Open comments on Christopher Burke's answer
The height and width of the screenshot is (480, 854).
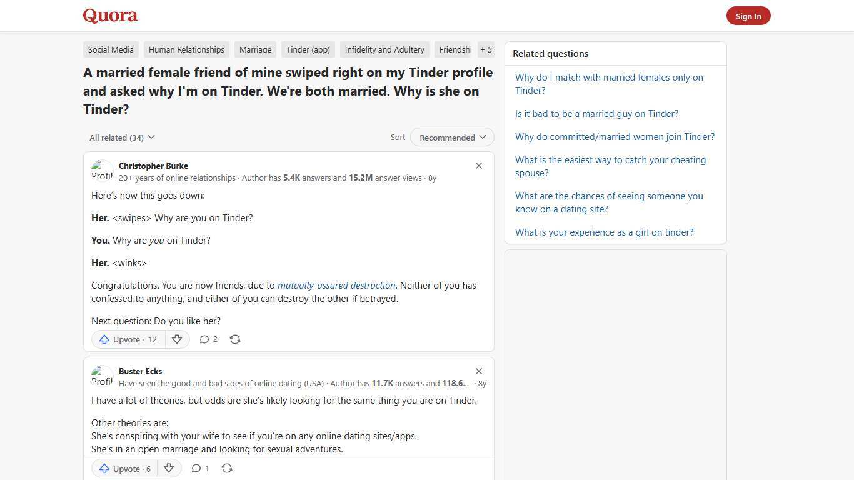click(208, 339)
